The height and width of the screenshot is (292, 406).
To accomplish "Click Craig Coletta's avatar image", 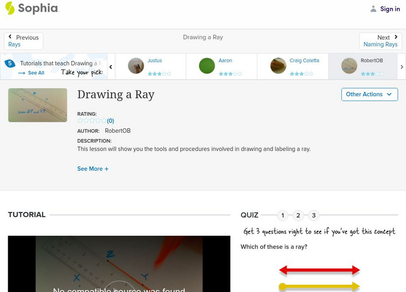I will 277,66.
